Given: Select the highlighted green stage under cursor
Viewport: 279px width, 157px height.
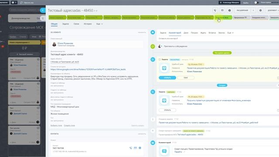Looking at the screenshot, I should pyautogui.click(x=223, y=17).
